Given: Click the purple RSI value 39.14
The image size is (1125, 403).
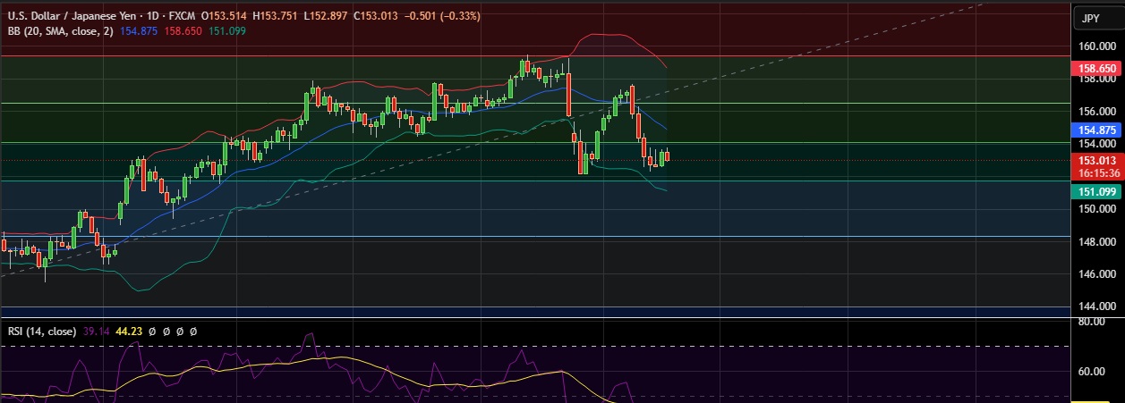Looking at the screenshot, I should pos(98,331).
